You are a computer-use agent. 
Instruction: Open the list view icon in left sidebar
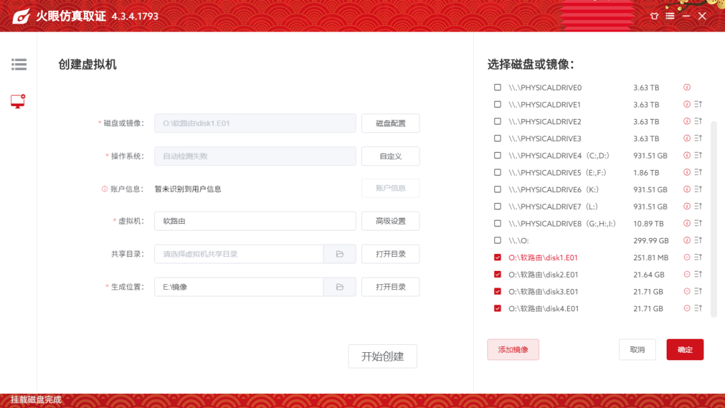19,65
